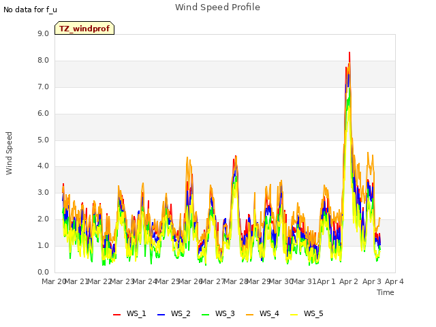Click the TZ_windprof annotation label
436x327 pixels.
point(84,28)
